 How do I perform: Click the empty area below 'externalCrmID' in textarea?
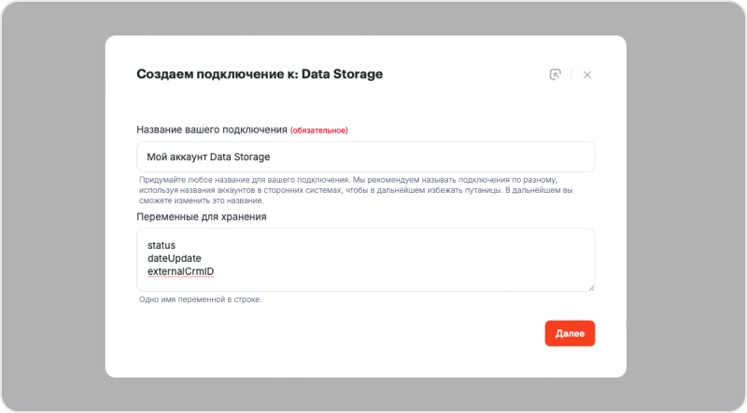(364, 283)
